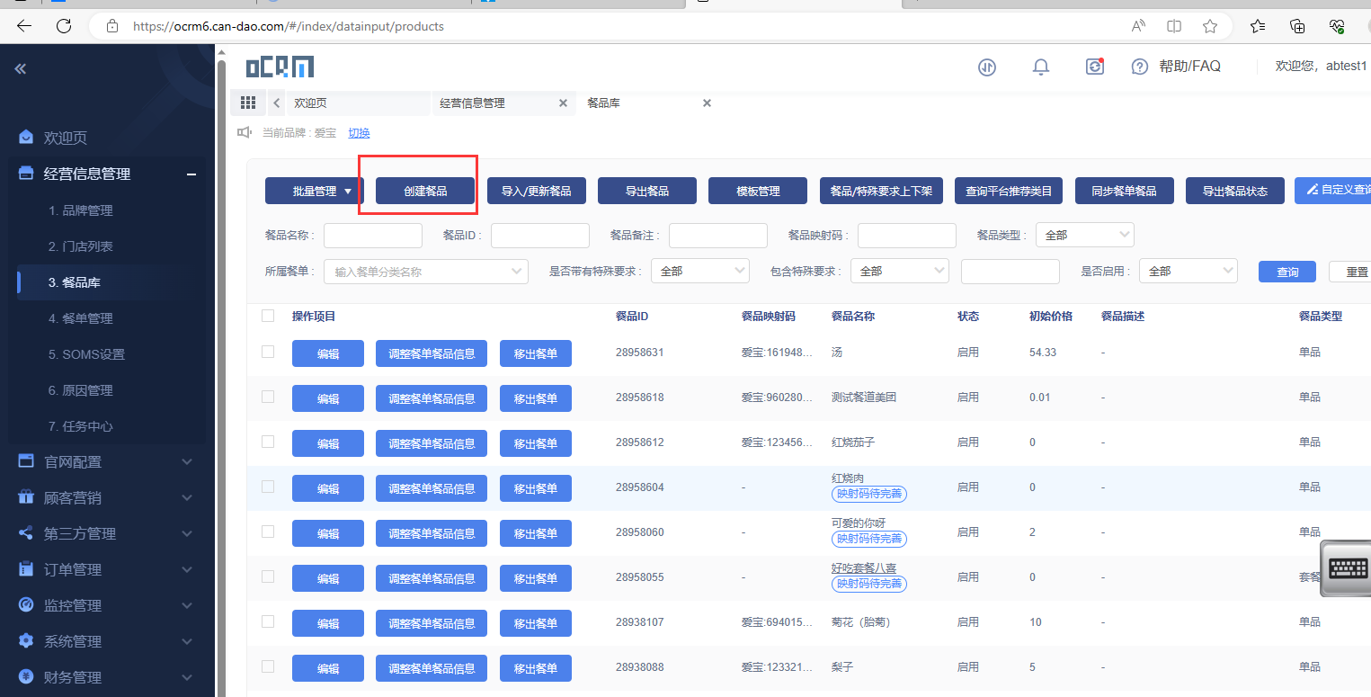Click the on-screen keyboard icon
Screen dimensions: 1371x697
pos(1348,568)
